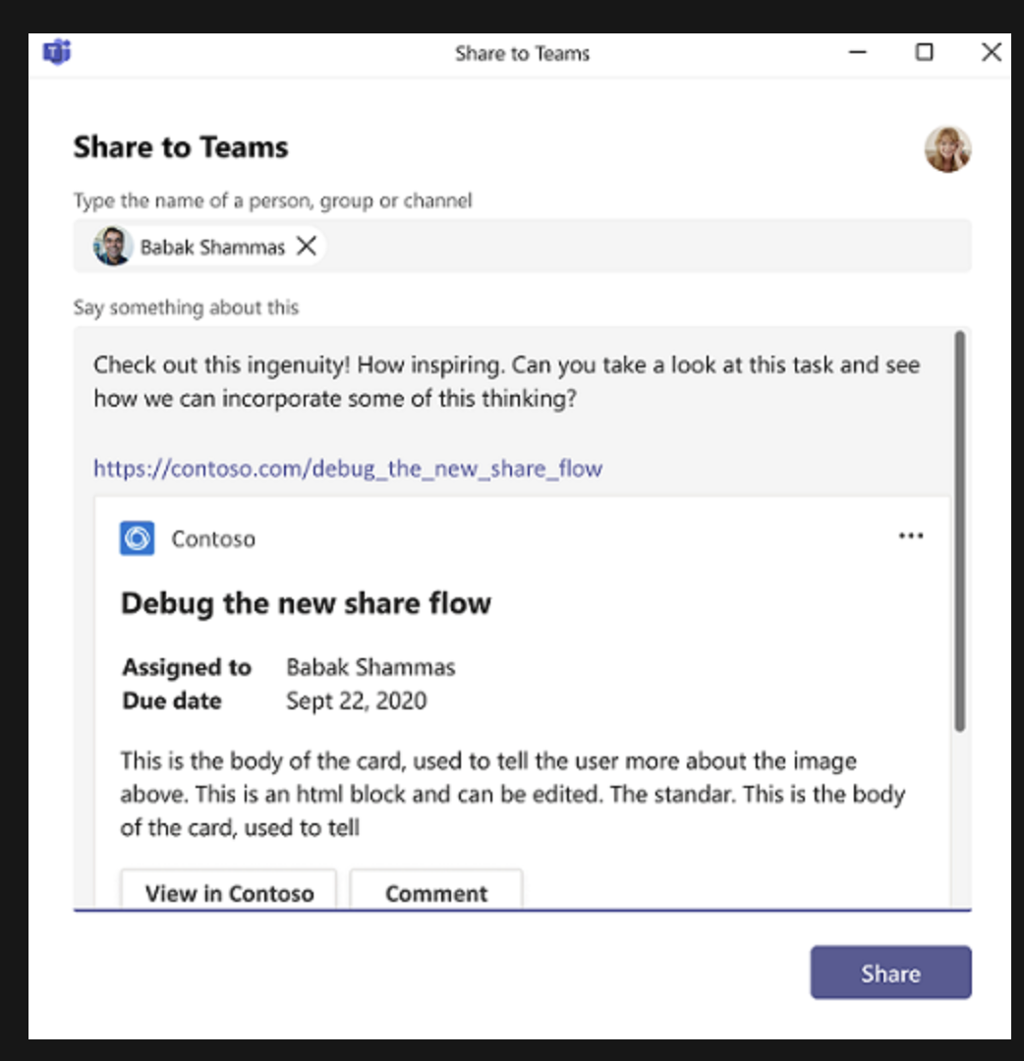Click the card body description text
The height and width of the screenshot is (1061, 1024).
(x=512, y=795)
